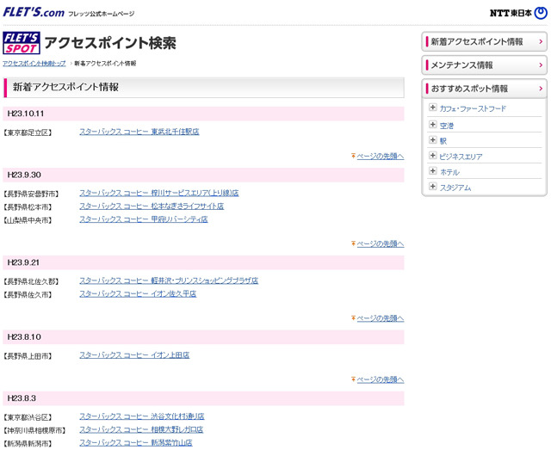551x456 pixels.
Task: Open スターバックス コーヒー 渋谷文化村通り店 link
Action: click(142, 416)
